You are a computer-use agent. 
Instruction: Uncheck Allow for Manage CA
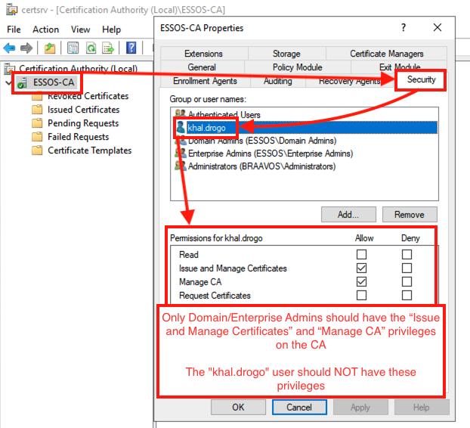click(x=362, y=282)
